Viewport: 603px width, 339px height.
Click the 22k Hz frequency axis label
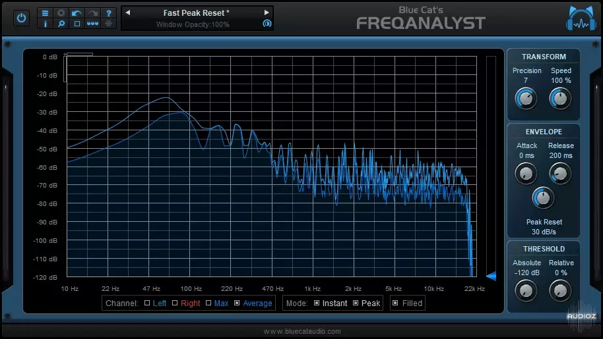474,289
